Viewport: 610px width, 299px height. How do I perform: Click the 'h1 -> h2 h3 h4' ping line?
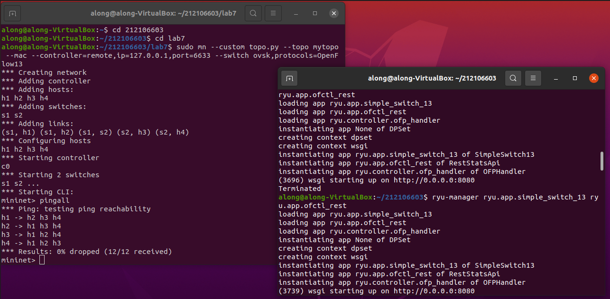click(31, 217)
